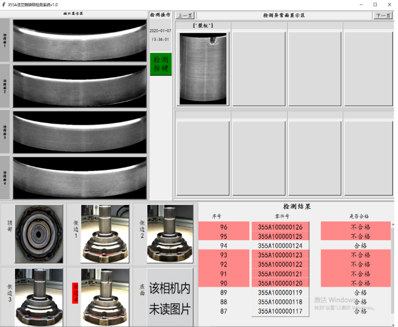
Task: Go to next page with 下一页
Action: pyautogui.click(x=383, y=16)
